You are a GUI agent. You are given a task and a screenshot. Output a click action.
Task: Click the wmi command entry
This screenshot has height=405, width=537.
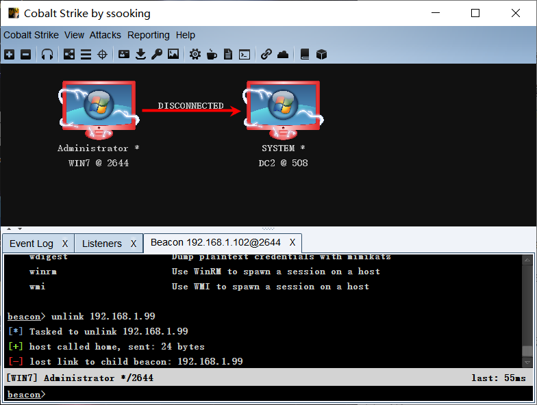pos(37,287)
